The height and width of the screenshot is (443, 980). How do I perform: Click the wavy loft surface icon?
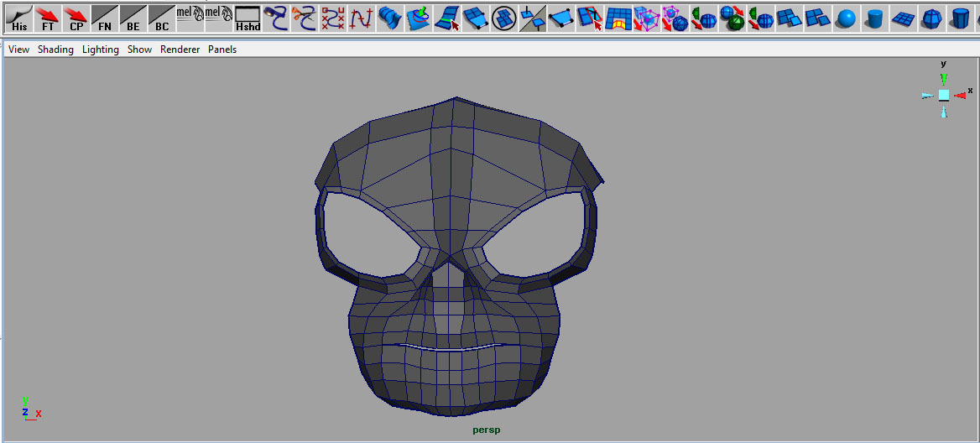[390, 18]
